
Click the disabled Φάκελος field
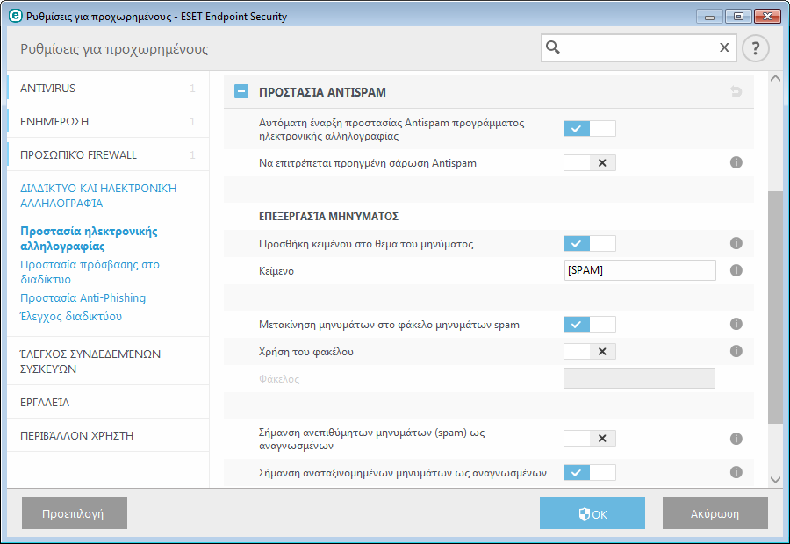coord(639,378)
